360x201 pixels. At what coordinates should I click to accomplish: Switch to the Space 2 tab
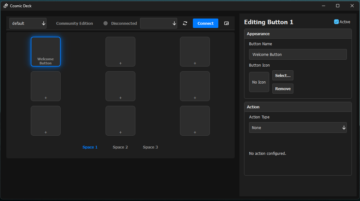pos(120,147)
